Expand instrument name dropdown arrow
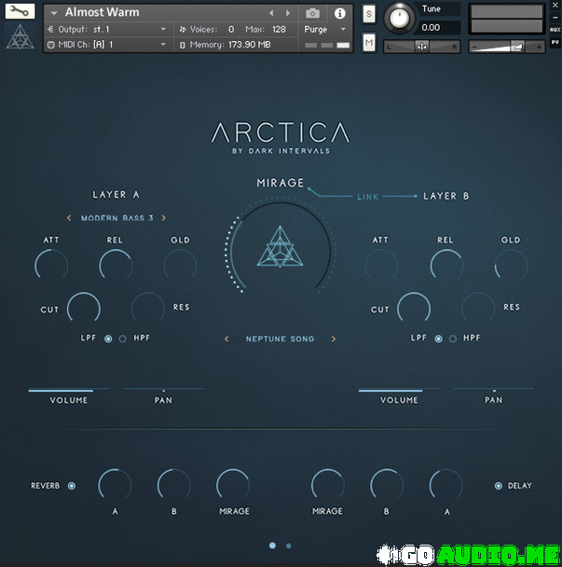 point(54,13)
